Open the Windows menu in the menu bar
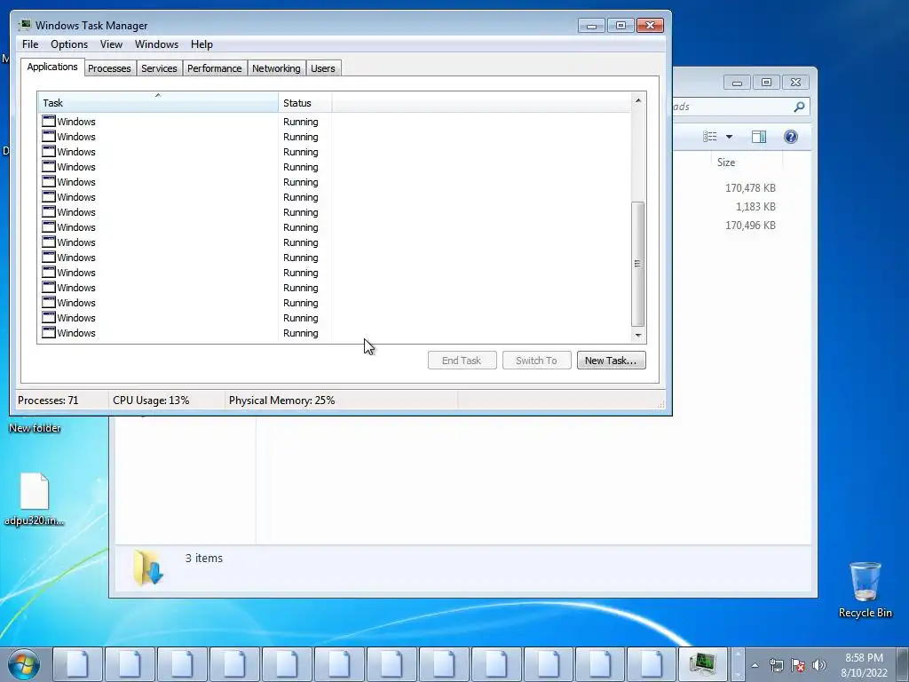This screenshot has height=682, width=909. [x=156, y=44]
